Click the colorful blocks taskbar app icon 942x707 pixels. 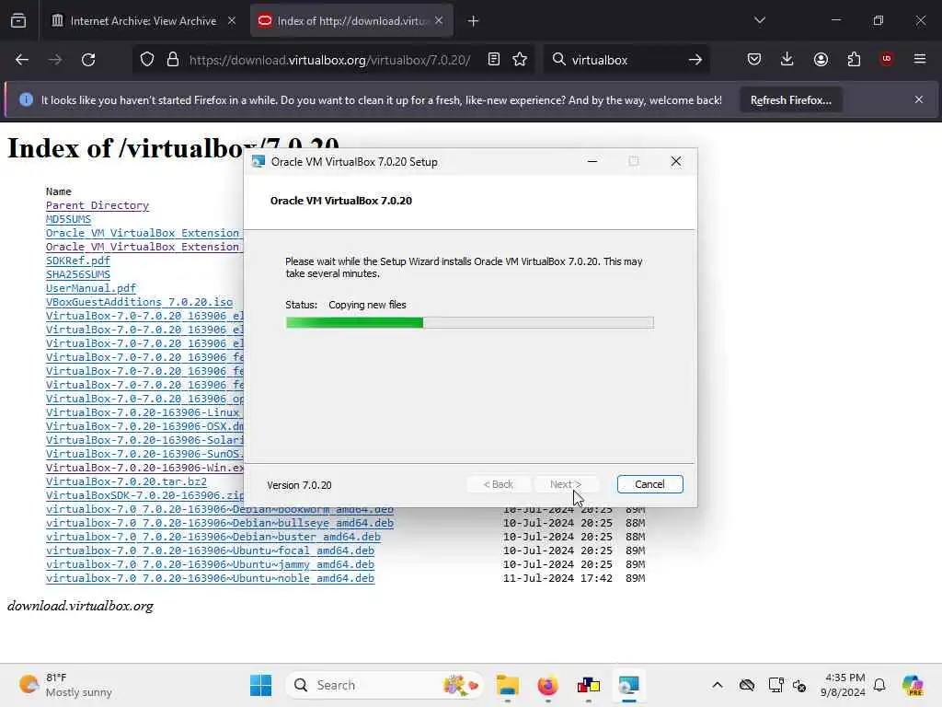tap(588, 685)
